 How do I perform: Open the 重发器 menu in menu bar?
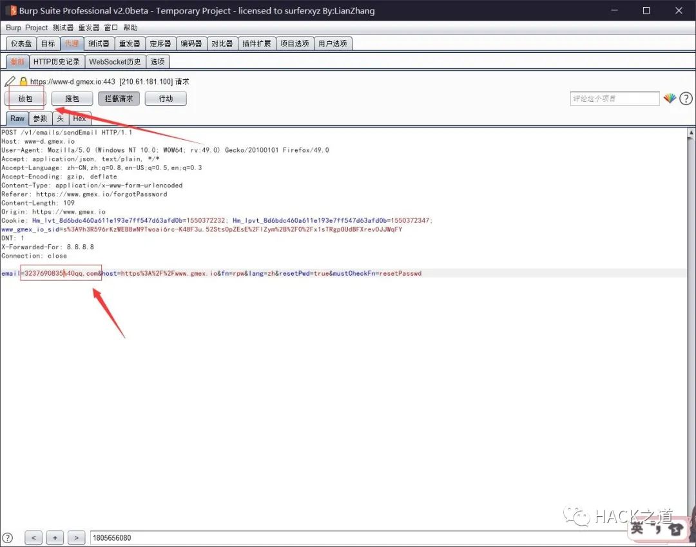pyautogui.click(x=89, y=28)
